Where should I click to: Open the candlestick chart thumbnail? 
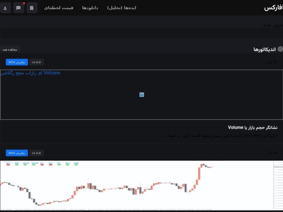click(x=141, y=185)
